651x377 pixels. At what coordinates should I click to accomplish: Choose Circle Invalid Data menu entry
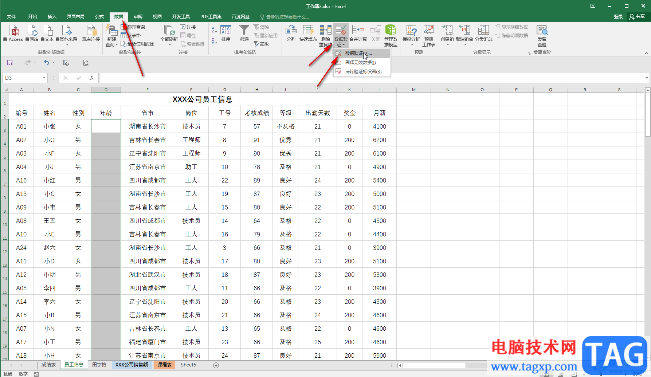click(x=362, y=63)
